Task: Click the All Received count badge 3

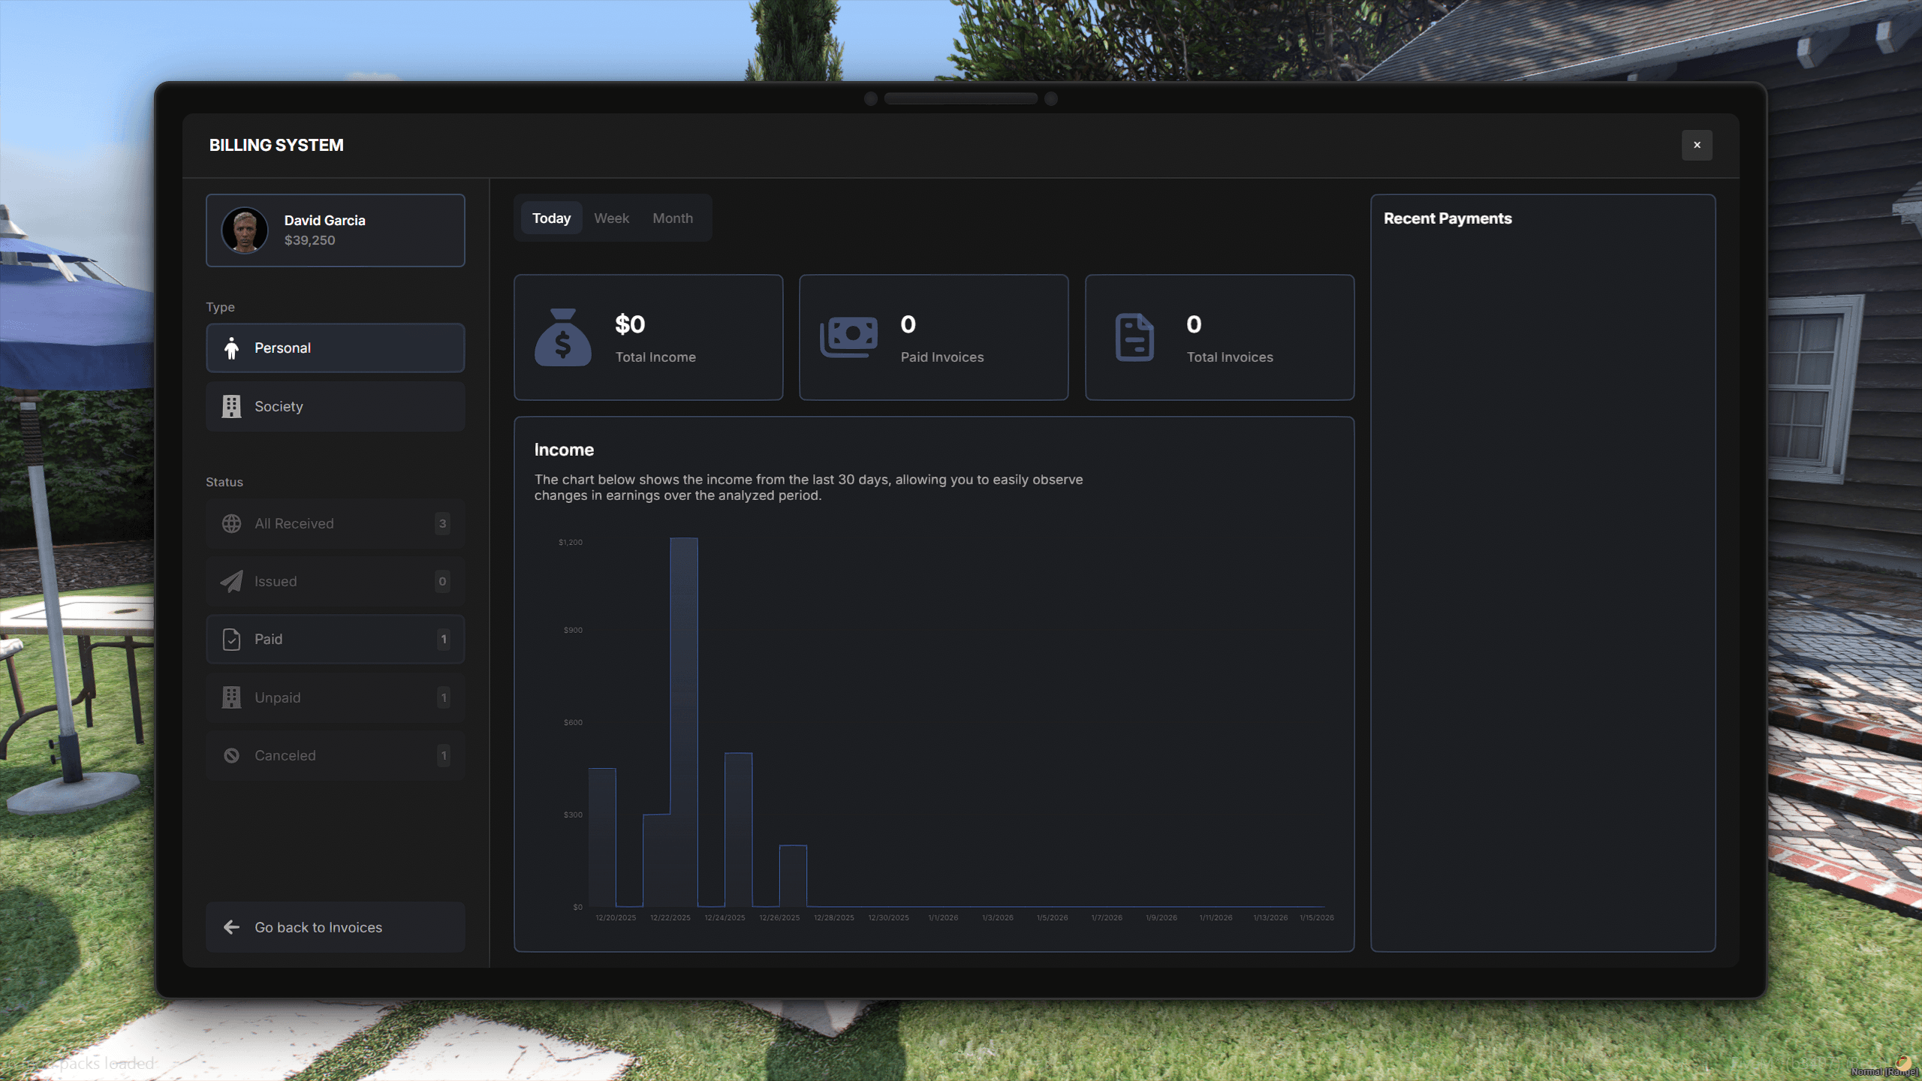Action: (442, 523)
